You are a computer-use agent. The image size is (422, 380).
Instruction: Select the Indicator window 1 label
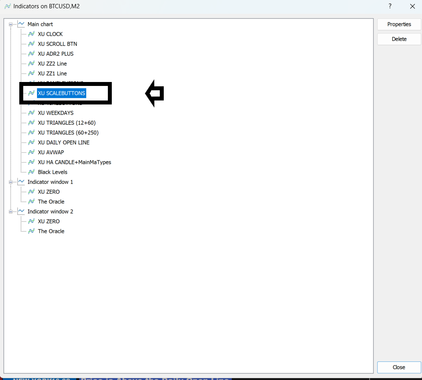point(50,182)
